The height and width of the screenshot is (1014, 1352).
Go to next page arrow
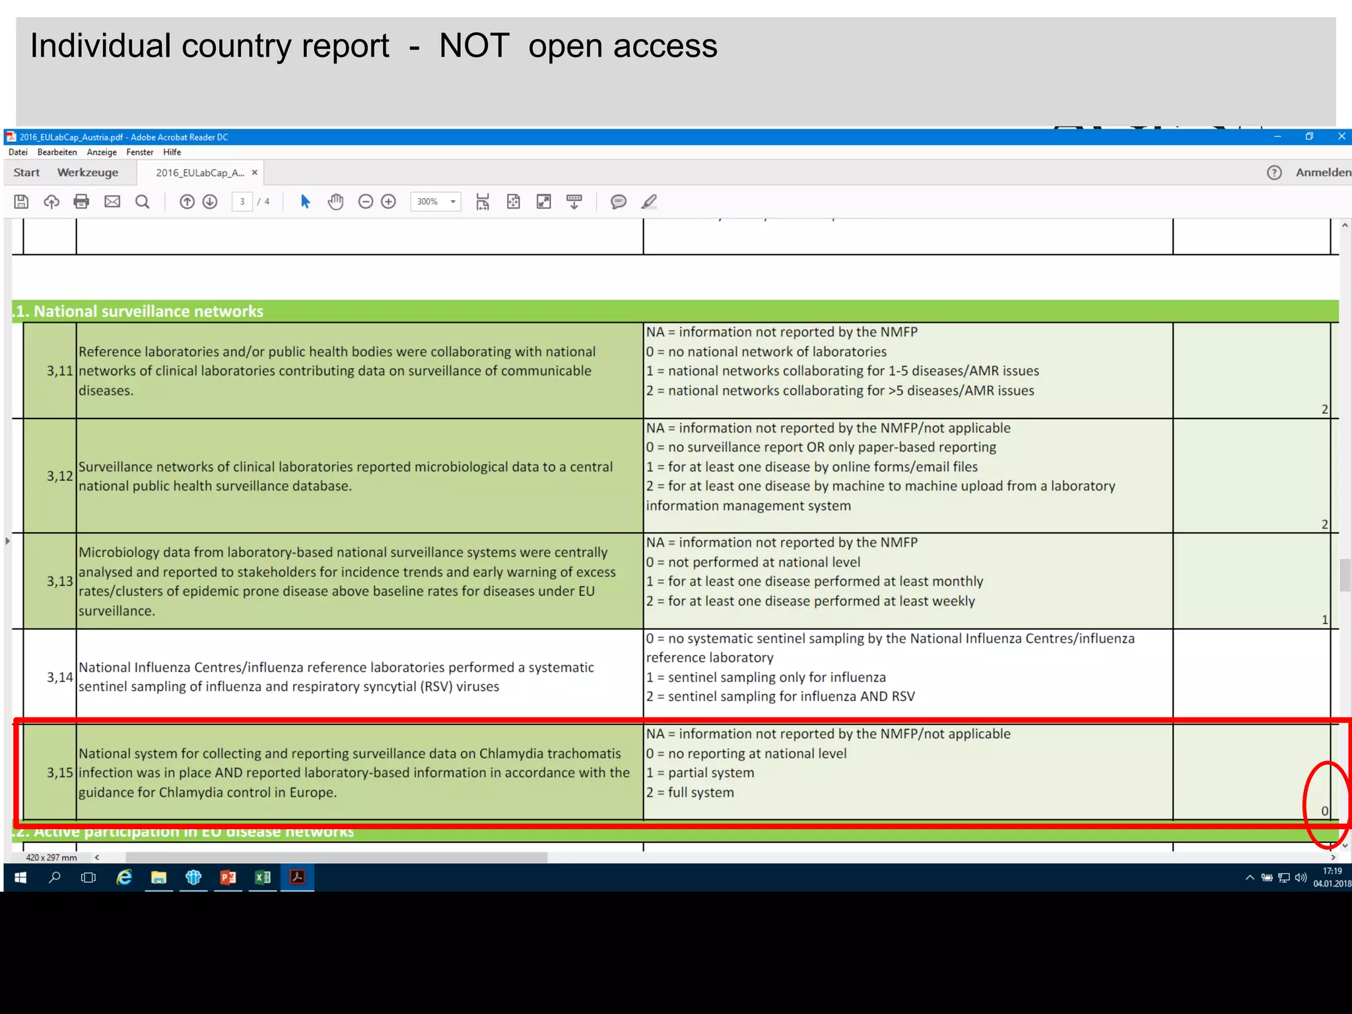click(x=210, y=201)
